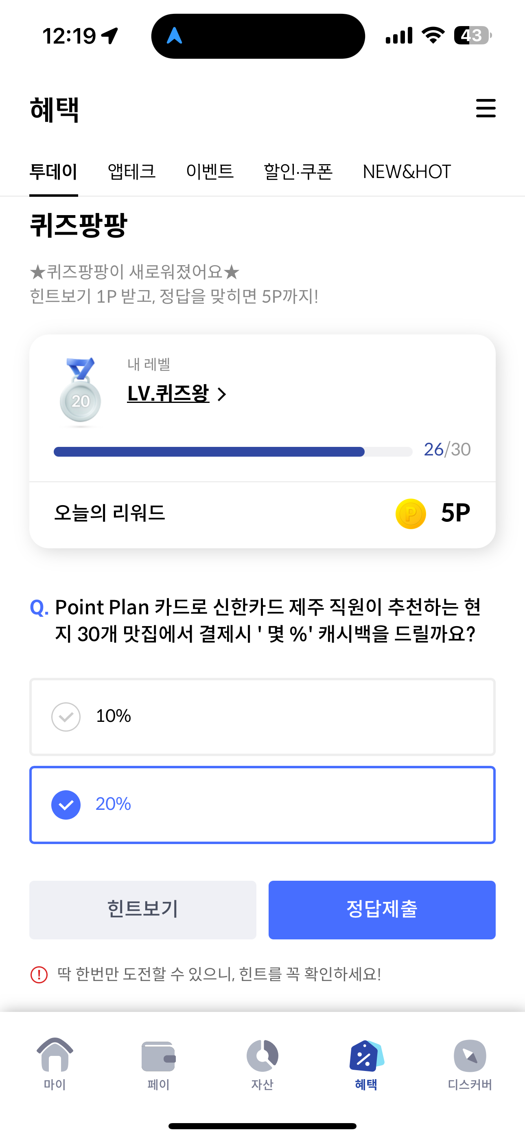Open the hamburger menu icon
525x1139 pixels.
[x=486, y=108]
